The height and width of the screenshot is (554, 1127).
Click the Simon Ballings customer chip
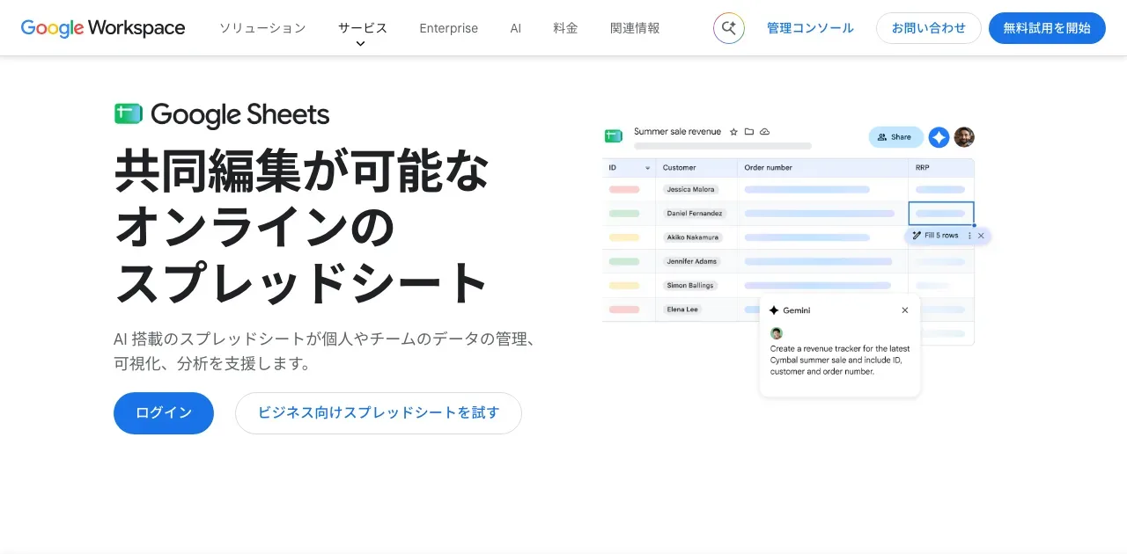coord(689,286)
